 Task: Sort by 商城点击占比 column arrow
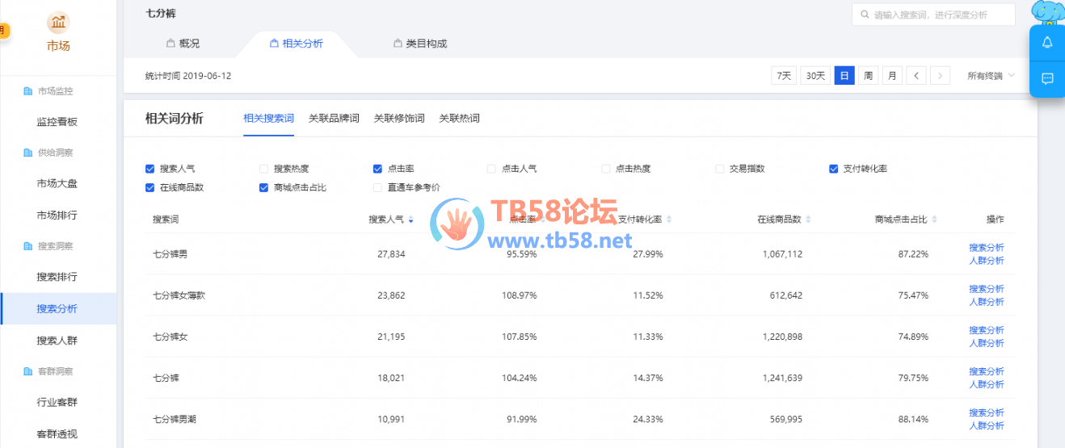tap(936, 220)
